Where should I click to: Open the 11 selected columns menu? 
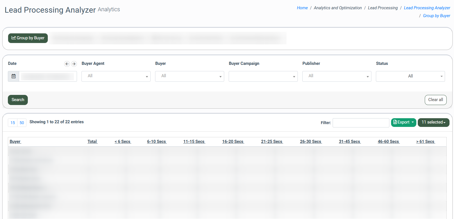[x=433, y=122]
